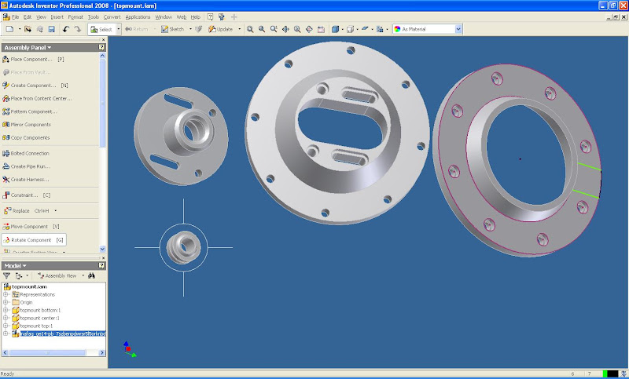
Task: Open the Applications menu
Action: pos(138,16)
